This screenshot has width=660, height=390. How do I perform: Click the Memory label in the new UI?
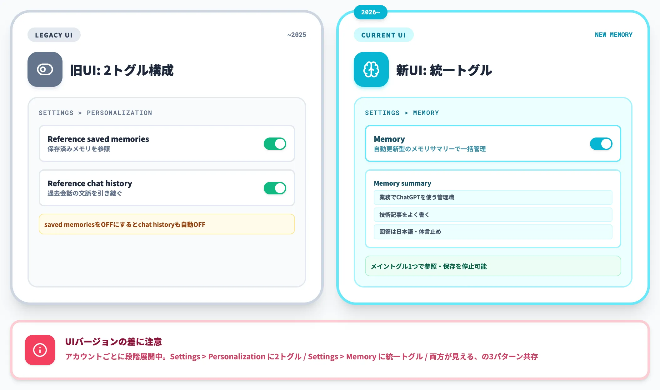[x=389, y=139]
